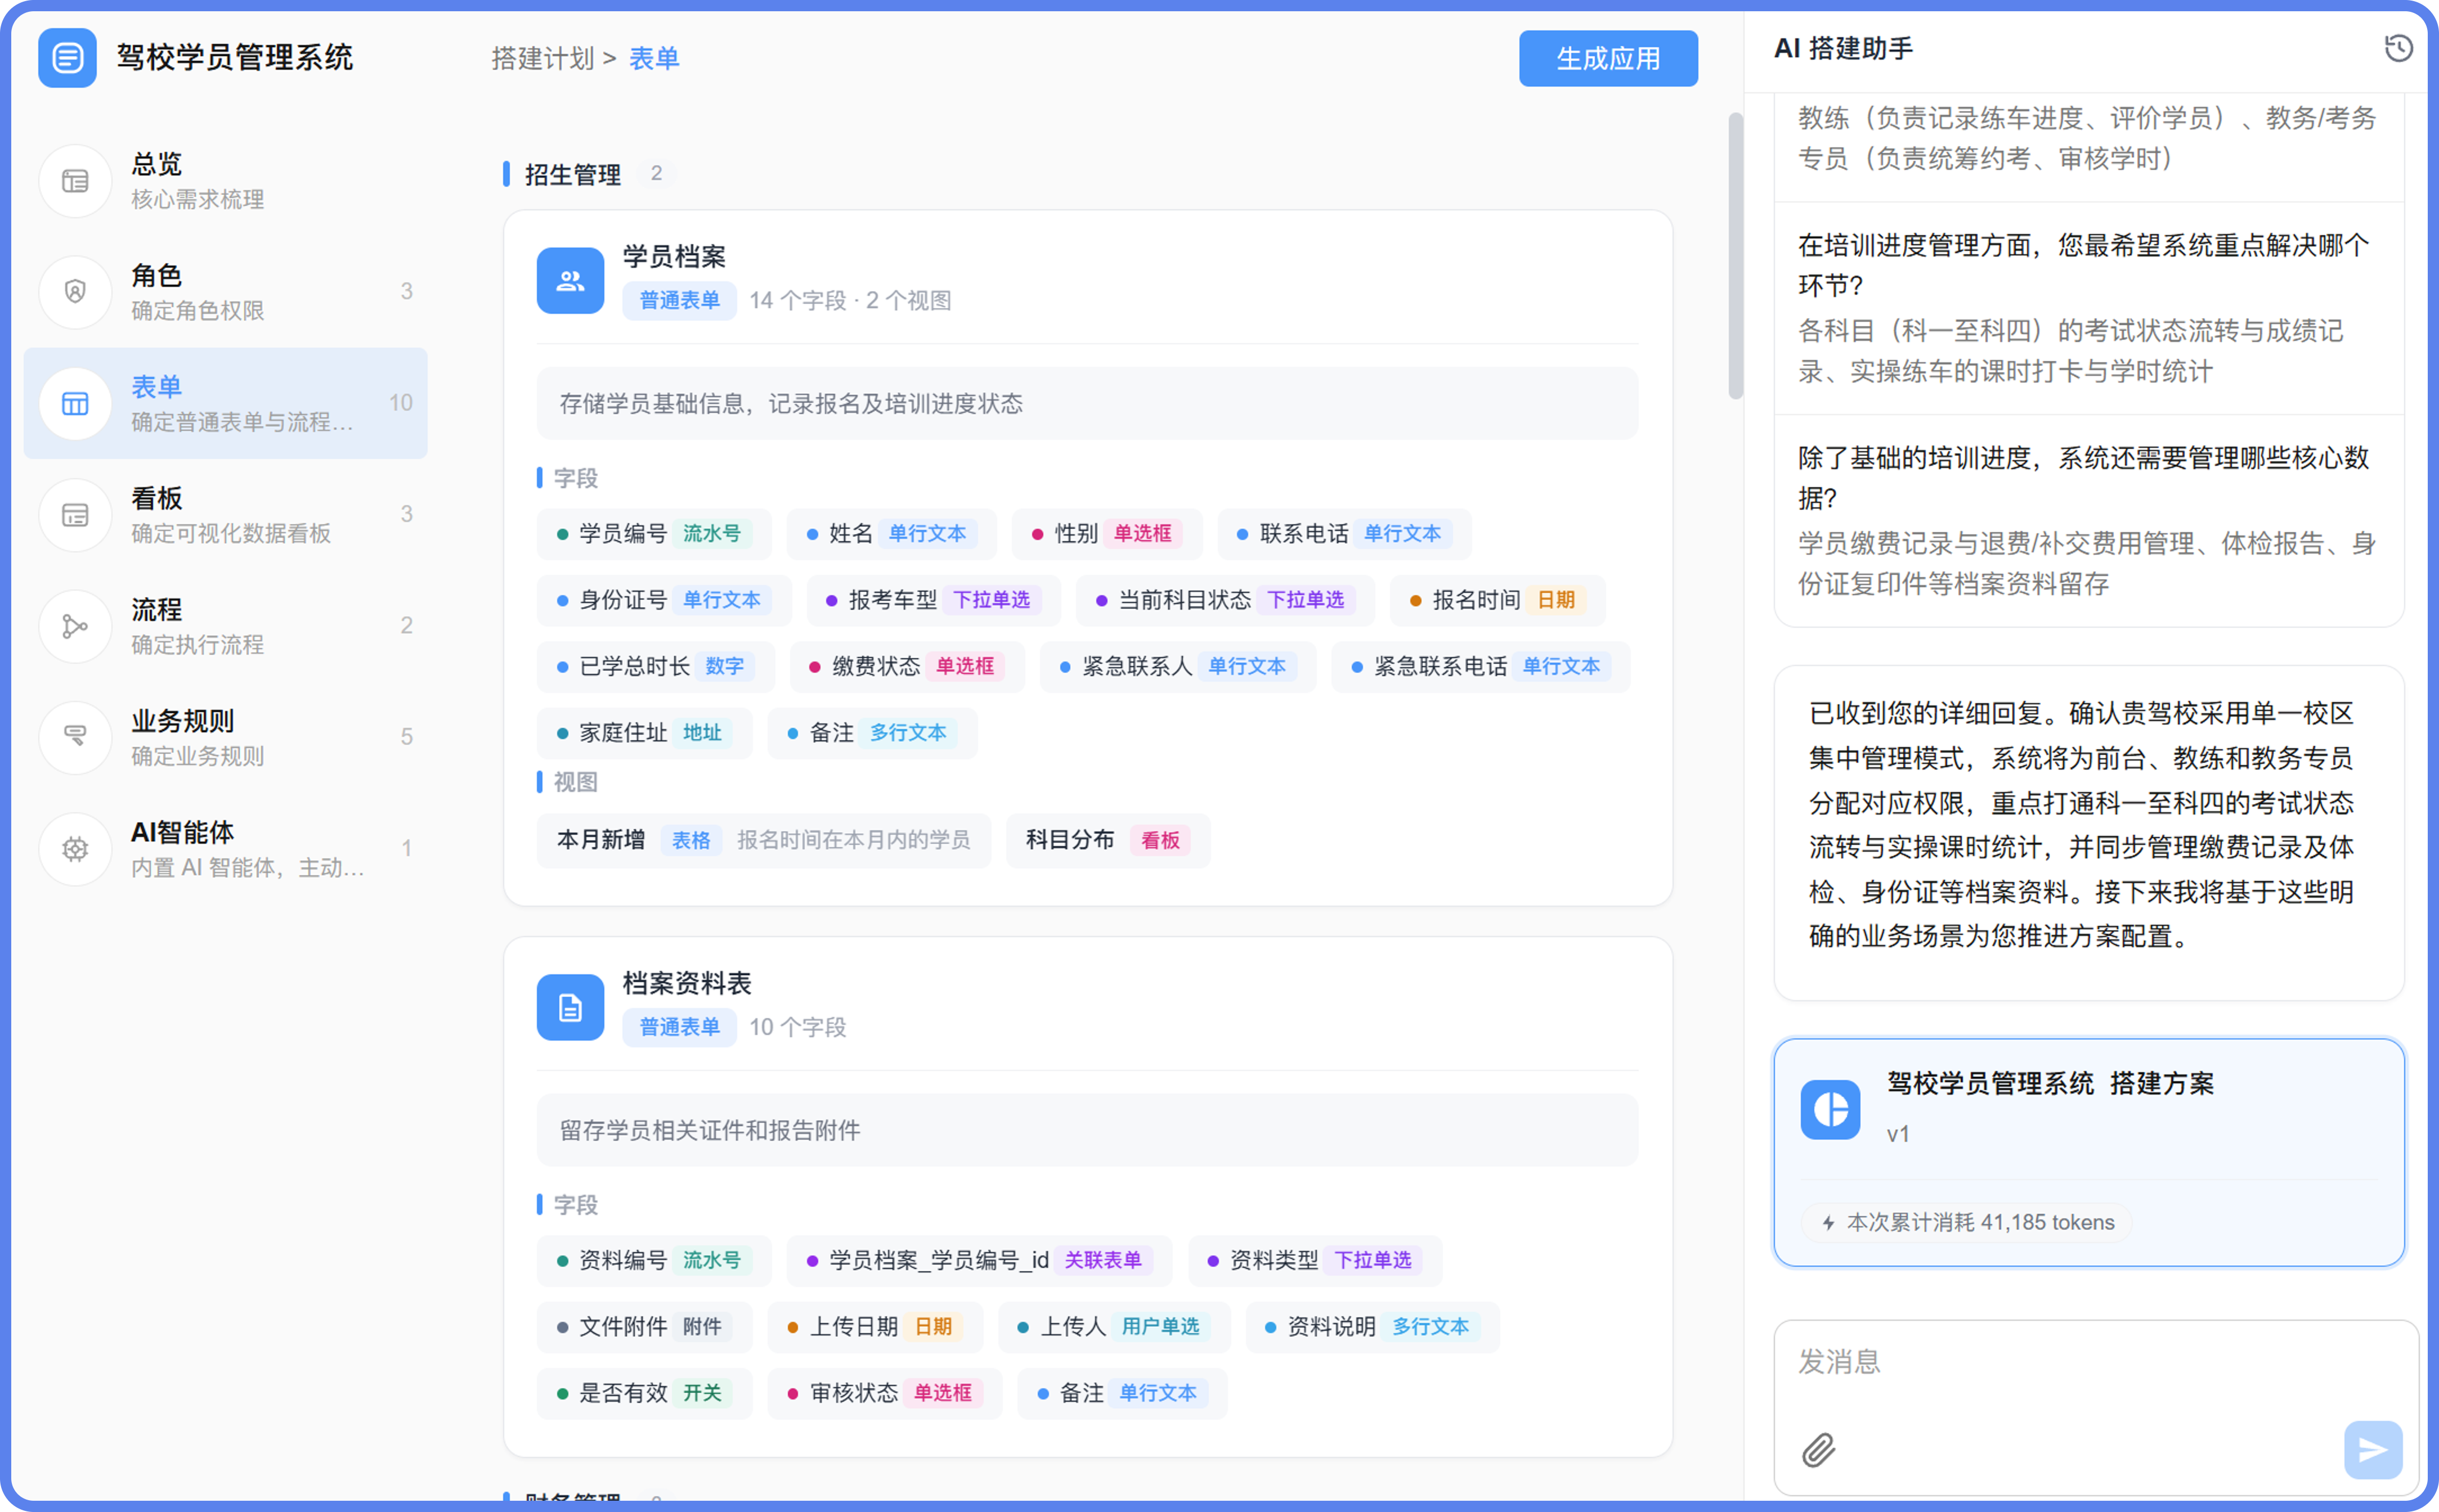This screenshot has width=2439, height=1512.
Task: Open the 总览 overview icon in sidebar
Action: [75, 181]
